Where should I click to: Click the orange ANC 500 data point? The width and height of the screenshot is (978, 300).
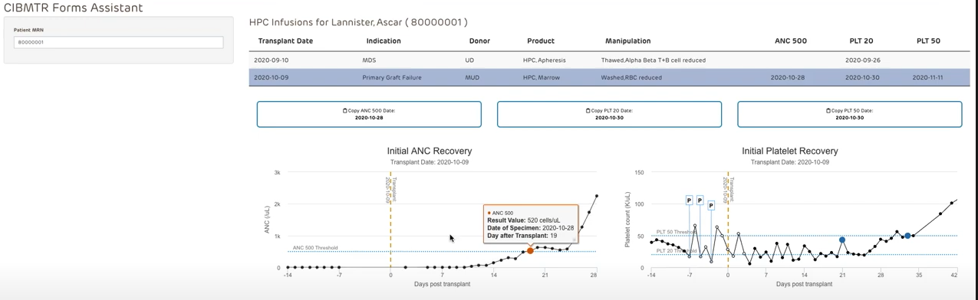tap(530, 250)
